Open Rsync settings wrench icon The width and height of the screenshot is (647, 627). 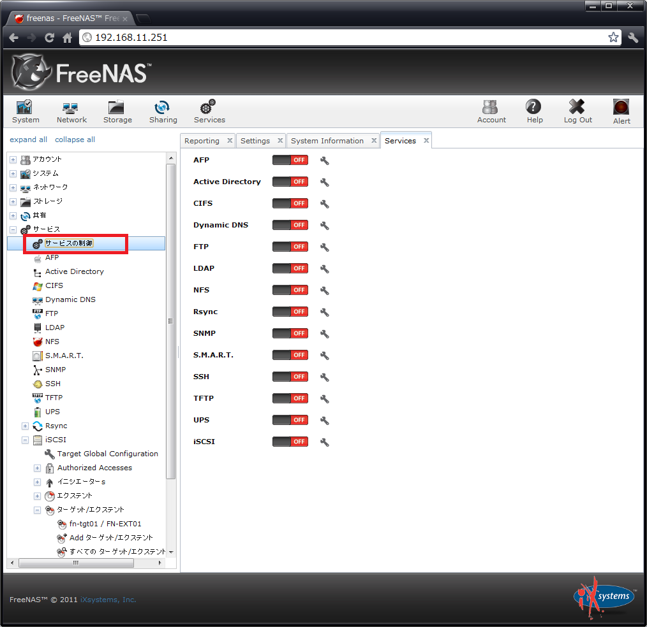[325, 312]
